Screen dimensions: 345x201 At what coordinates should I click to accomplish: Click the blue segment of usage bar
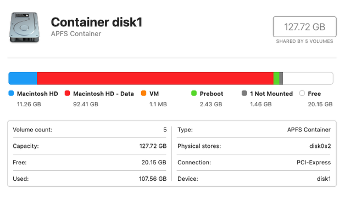(x=23, y=78)
